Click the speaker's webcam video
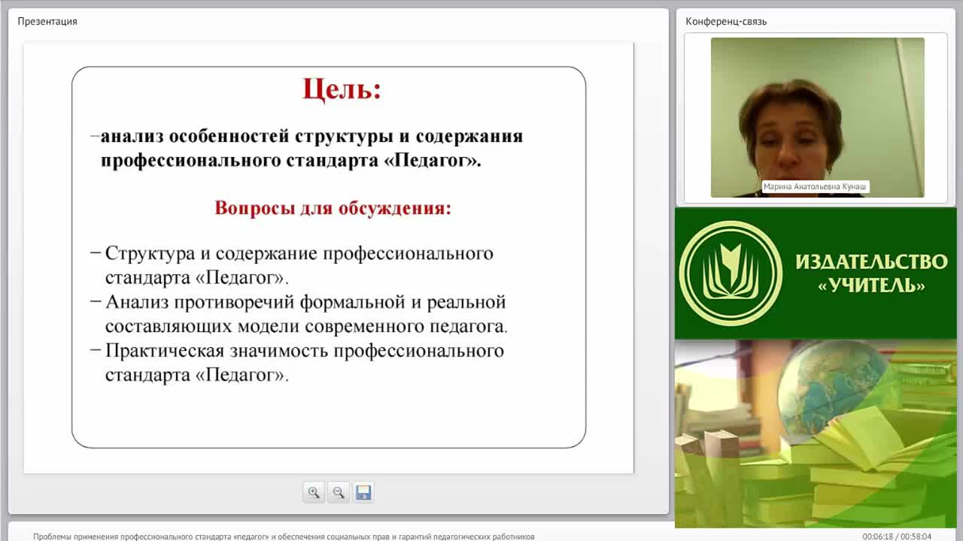This screenshot has height=541, width=963. click(x=817, y=117)
